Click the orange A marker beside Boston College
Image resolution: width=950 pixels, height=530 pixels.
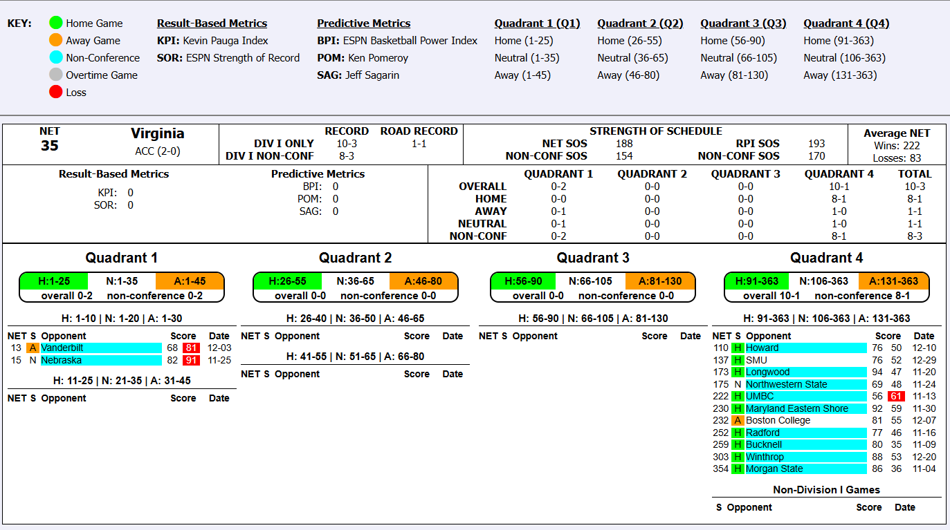(x=738, y=421)
